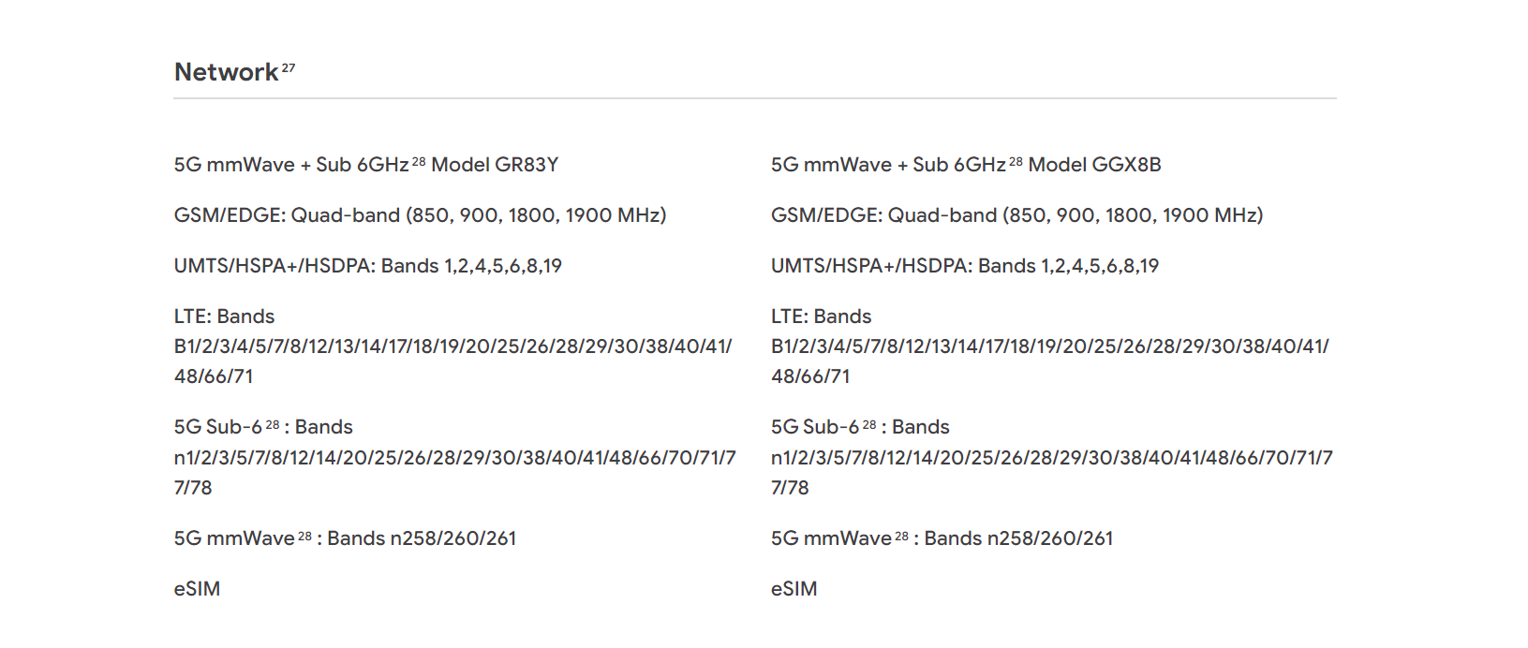The image size is (1528, 648).
Task: Click the LTE: Bands label under GR83Y
Action: pyautogui.click(x=224, y=317)
